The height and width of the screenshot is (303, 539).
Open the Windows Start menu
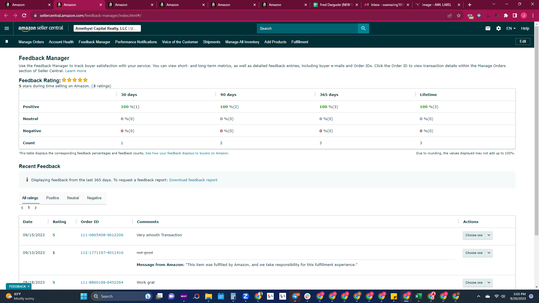click(x=84, y=296)
